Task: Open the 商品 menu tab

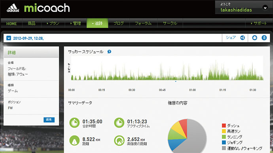Action: [32, 23]
